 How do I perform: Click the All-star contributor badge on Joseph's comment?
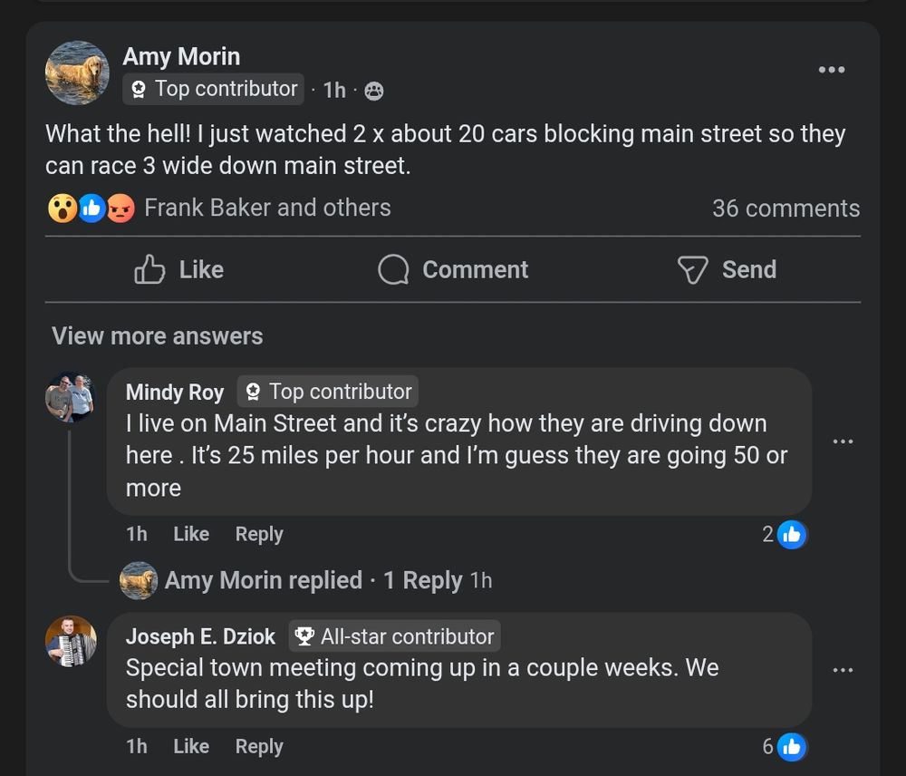395,636
